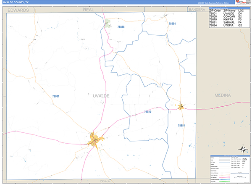Screen dimensions: 252x184
Task: Click 78838 in the ZIP index table
Action: click(x=213, y=16)
